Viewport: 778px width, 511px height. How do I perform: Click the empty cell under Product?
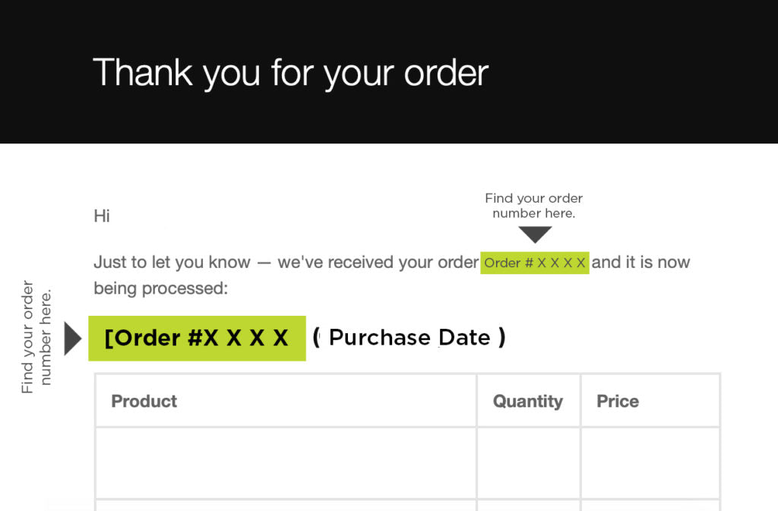coord(285,462)
